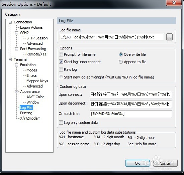Close the Session Options dialog

(174, 3)
